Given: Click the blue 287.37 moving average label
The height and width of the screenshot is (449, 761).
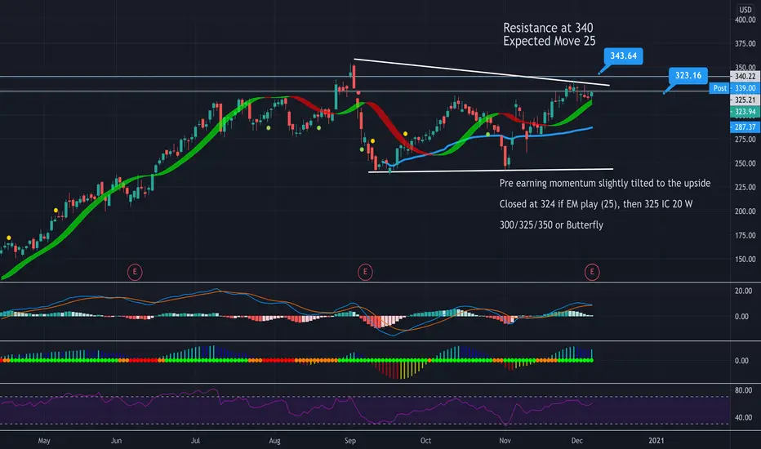Looking at the screenshot, I should pyautogui.click(x=745, y=127).
